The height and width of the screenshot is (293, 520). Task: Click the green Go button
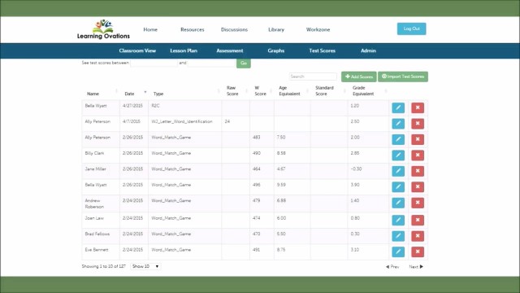click(244, 63)
